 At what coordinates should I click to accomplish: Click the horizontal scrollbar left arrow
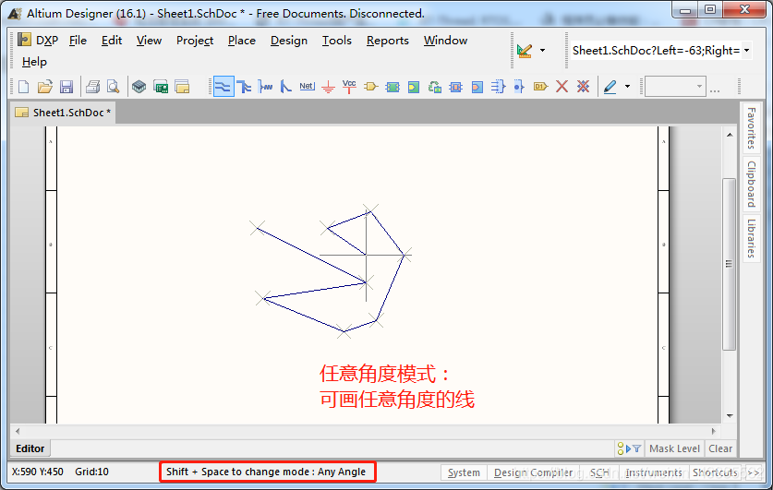tap(18, 431)
